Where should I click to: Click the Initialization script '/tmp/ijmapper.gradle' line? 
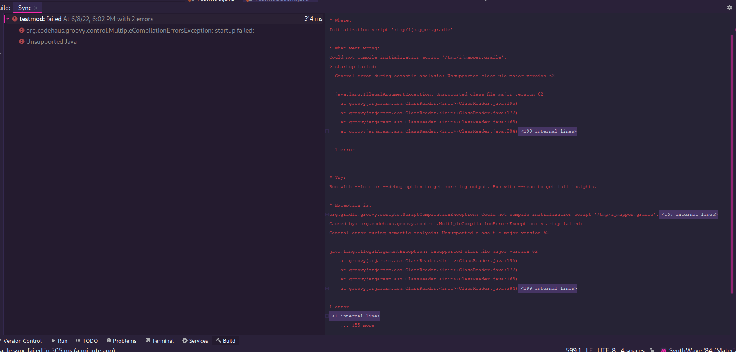coord(391,30)
